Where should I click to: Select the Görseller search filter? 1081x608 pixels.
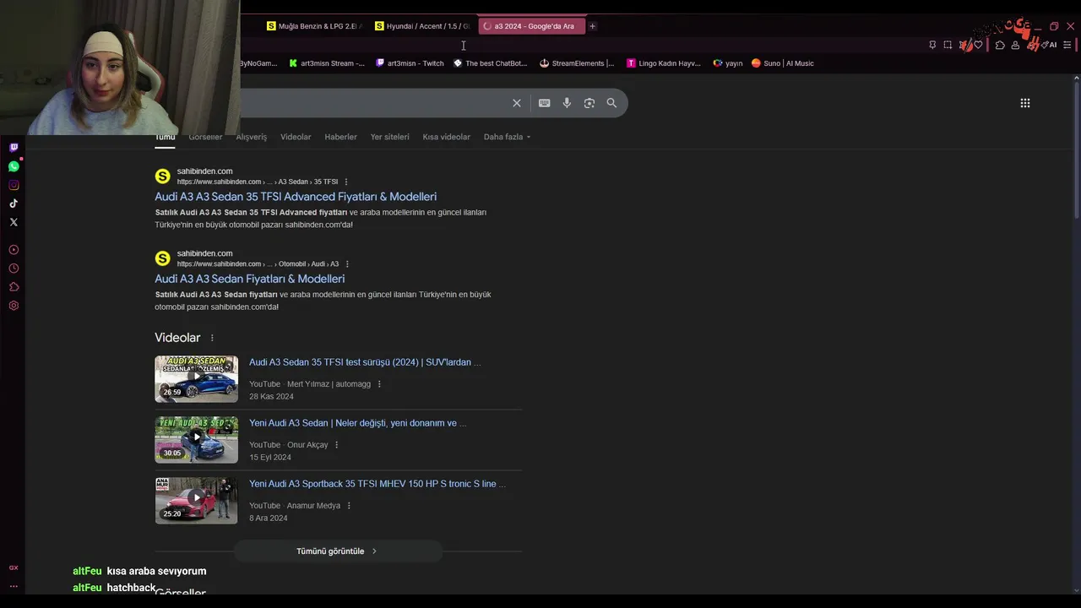205,137
